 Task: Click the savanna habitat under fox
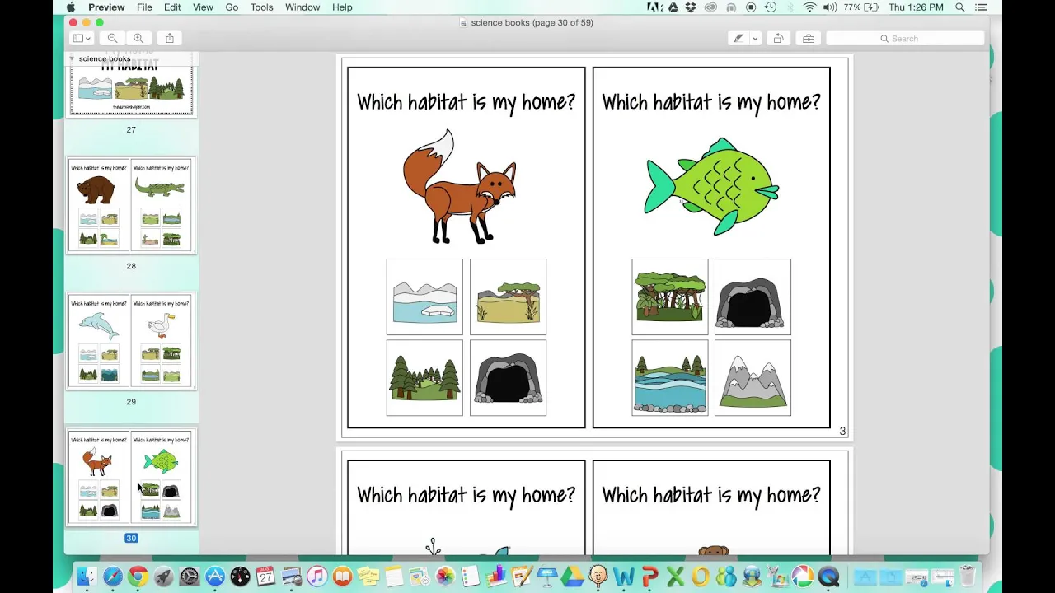point(508,296)
